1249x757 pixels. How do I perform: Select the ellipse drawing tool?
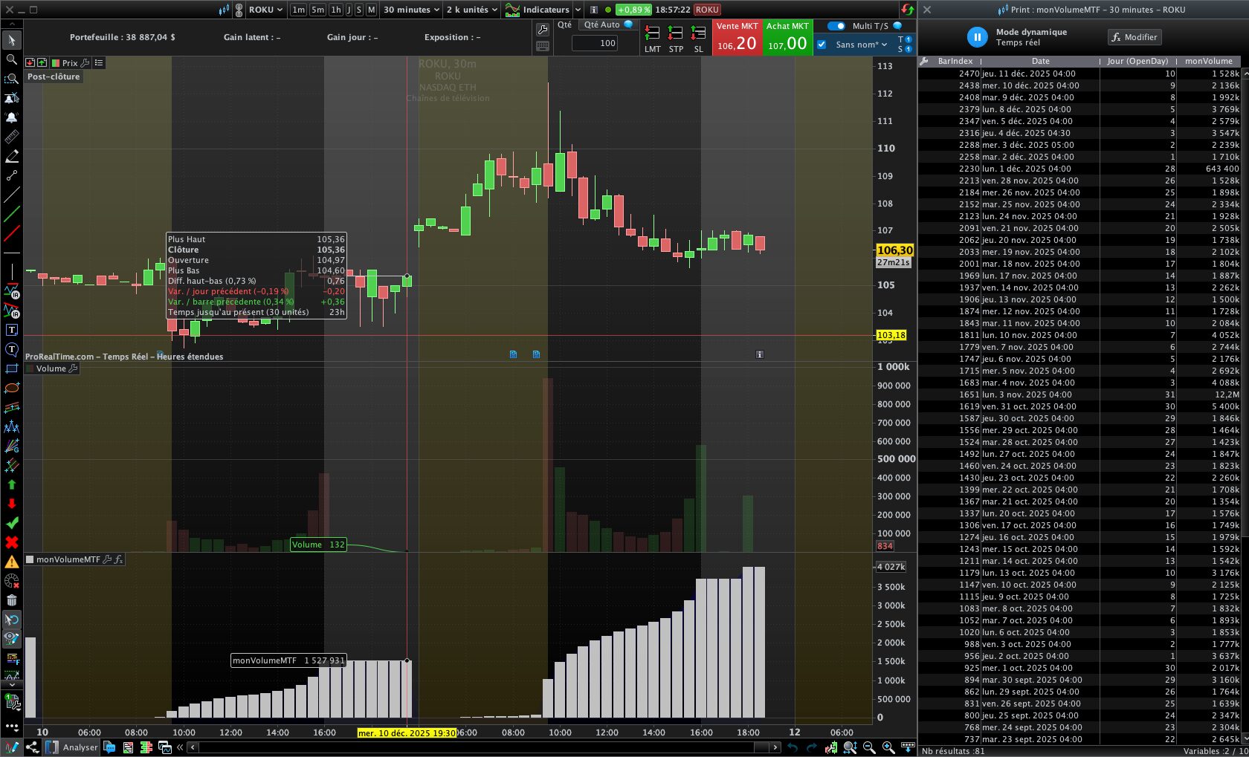pos(11,388)
